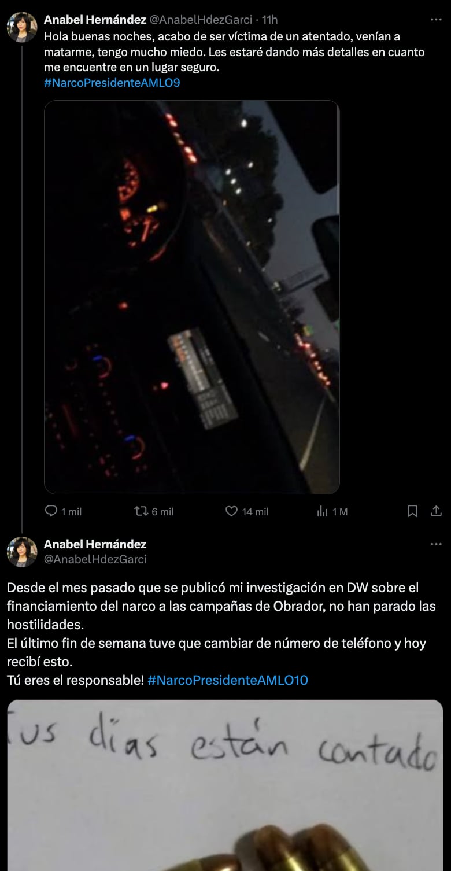Share the first tweet via upload icon
Viewport: 451px width, 871px height.
(x=437, y=511)
